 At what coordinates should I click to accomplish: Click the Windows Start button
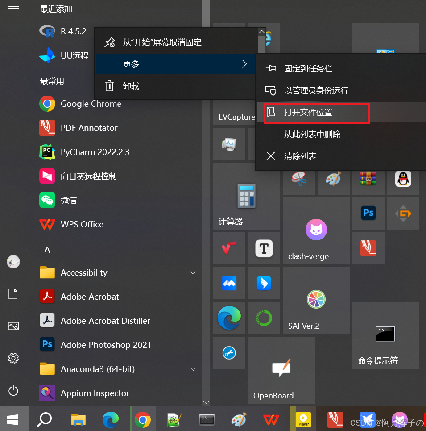click(13, 419)
